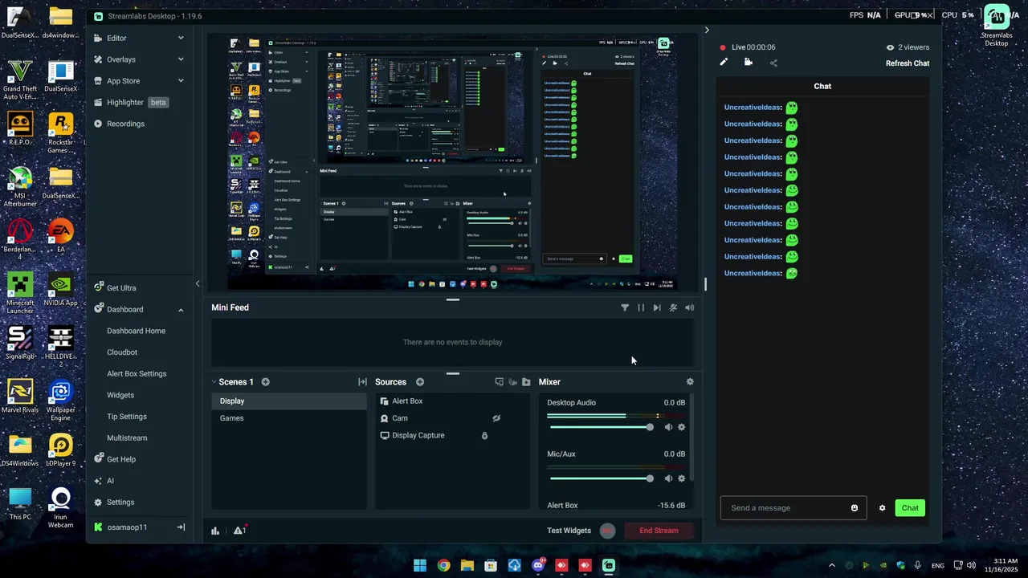Viewport: 1028px width, 578px height.
Task: Select the Display scene
Action: click(289, 401)
